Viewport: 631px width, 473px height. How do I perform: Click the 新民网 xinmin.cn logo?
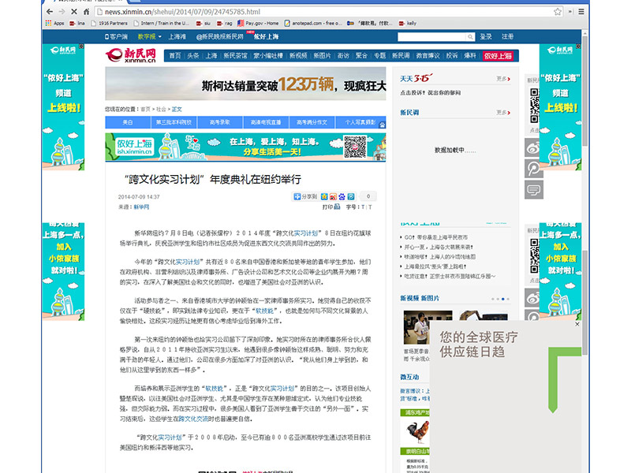click(131, 55)
